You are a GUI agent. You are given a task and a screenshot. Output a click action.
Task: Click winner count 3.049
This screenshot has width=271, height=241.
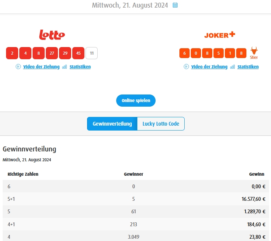click(134, 237)
